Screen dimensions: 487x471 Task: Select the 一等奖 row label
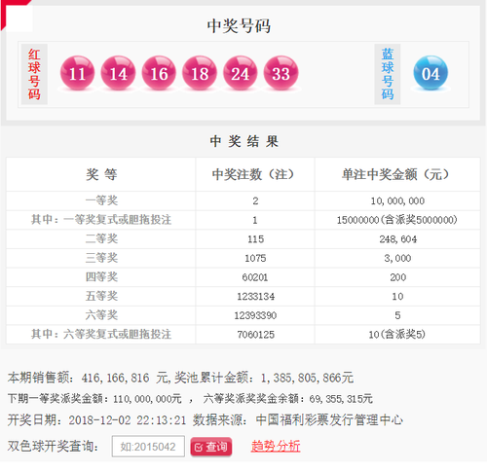[x=101, y=200]
